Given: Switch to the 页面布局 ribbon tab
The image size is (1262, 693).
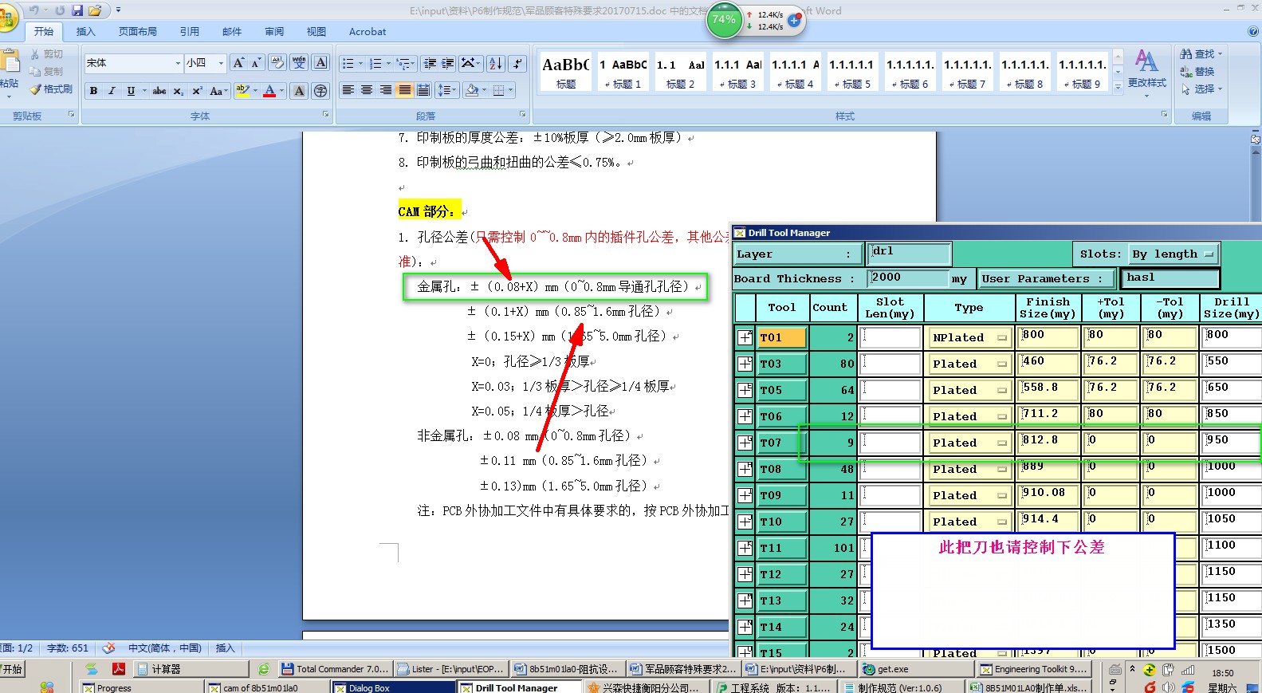Looking at the screenshot, I should pos(137,32).
